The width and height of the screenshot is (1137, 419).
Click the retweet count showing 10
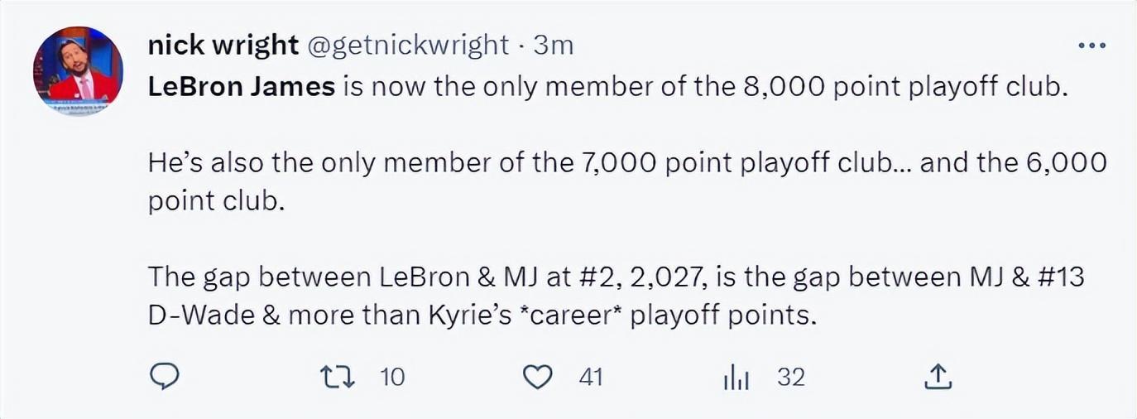pyautogui.click(x=392, y=378)
